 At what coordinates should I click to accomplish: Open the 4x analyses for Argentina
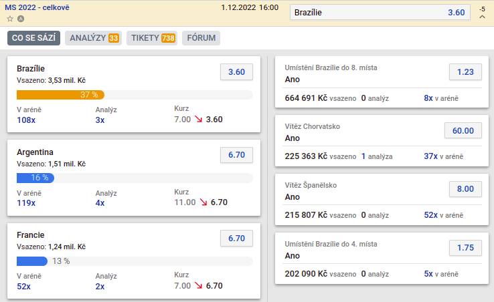pos(100,202)
